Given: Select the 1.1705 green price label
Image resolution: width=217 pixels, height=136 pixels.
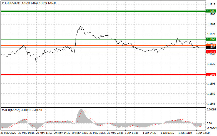Looking at the screenshot, I should pos(211,11).
